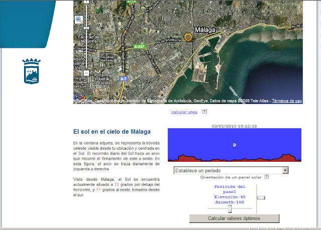Click the horizontal azimuth slider handle
This screenshot has height=230, width=321.
230,209
